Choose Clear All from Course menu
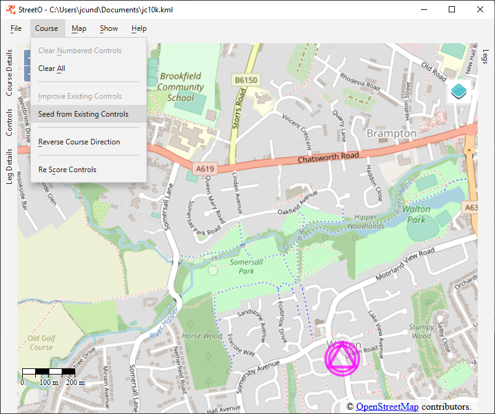The width and height of the screenshot is (495, 414). (x=52, y=68)
